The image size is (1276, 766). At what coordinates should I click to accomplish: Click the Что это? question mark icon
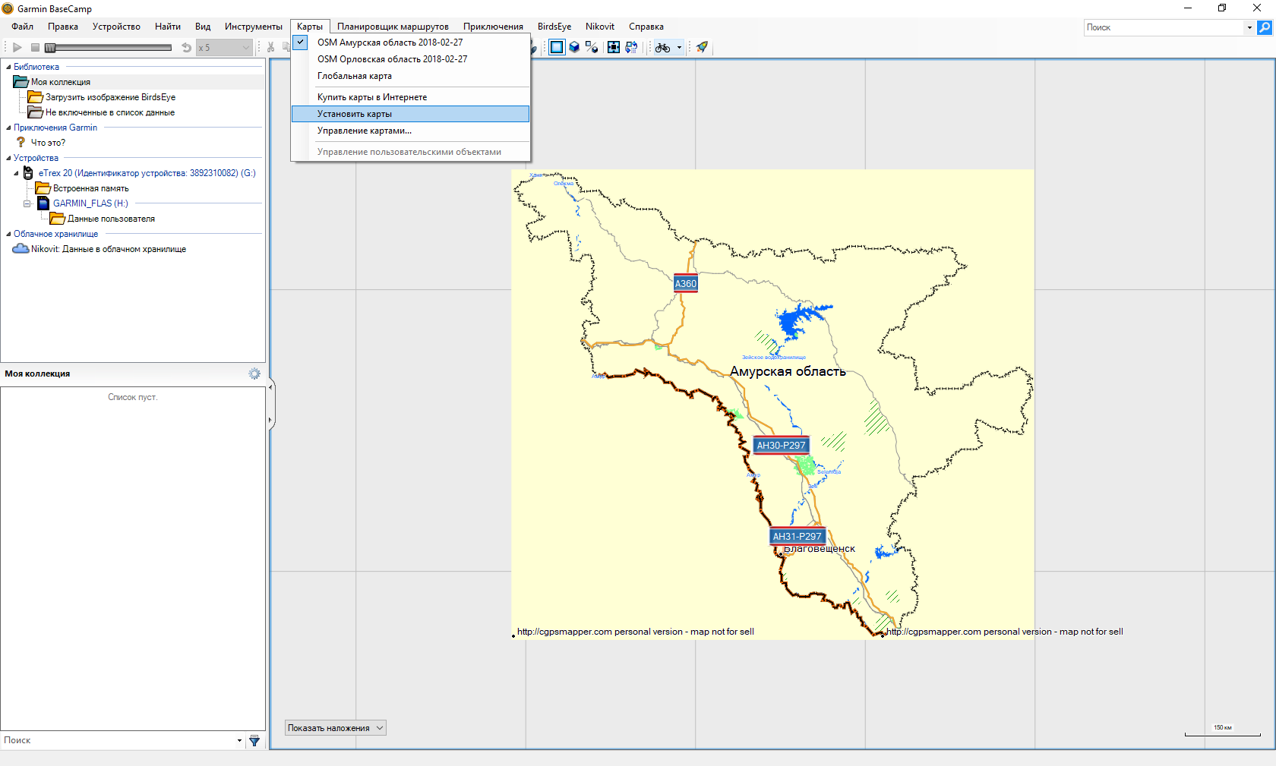tap(21, 142)
